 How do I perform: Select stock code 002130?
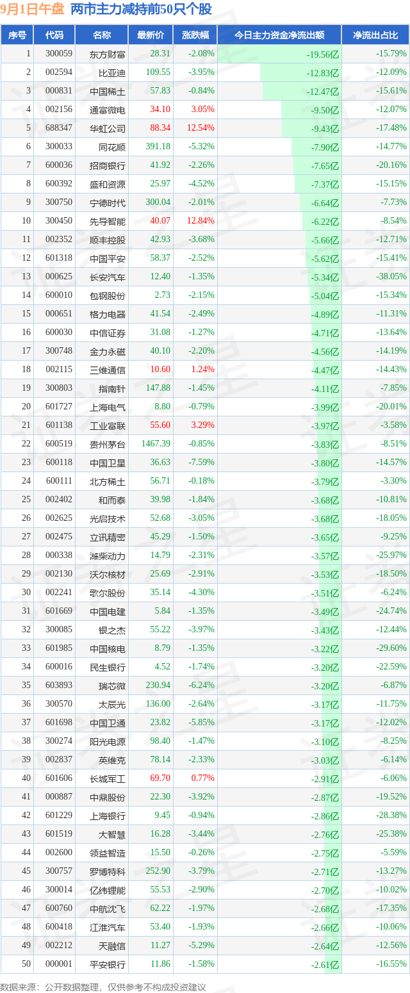[x=59, y=574]
